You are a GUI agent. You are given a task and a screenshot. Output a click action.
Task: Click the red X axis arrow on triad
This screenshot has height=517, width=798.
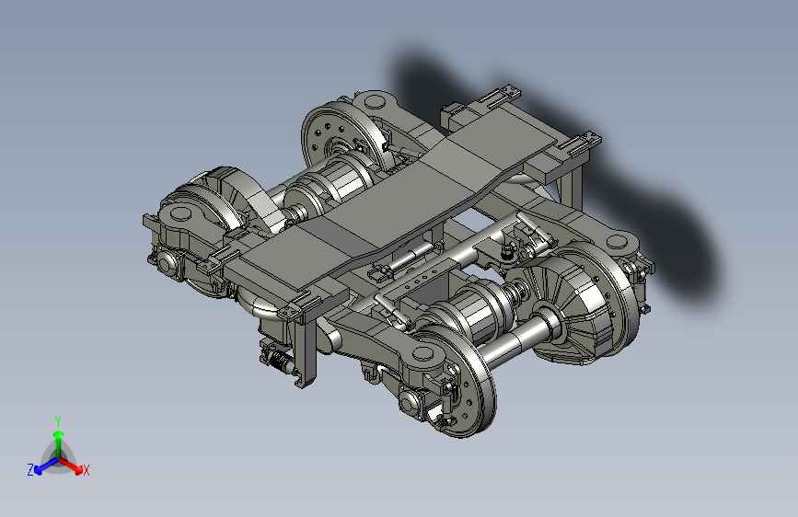click(x=71, y=465)
